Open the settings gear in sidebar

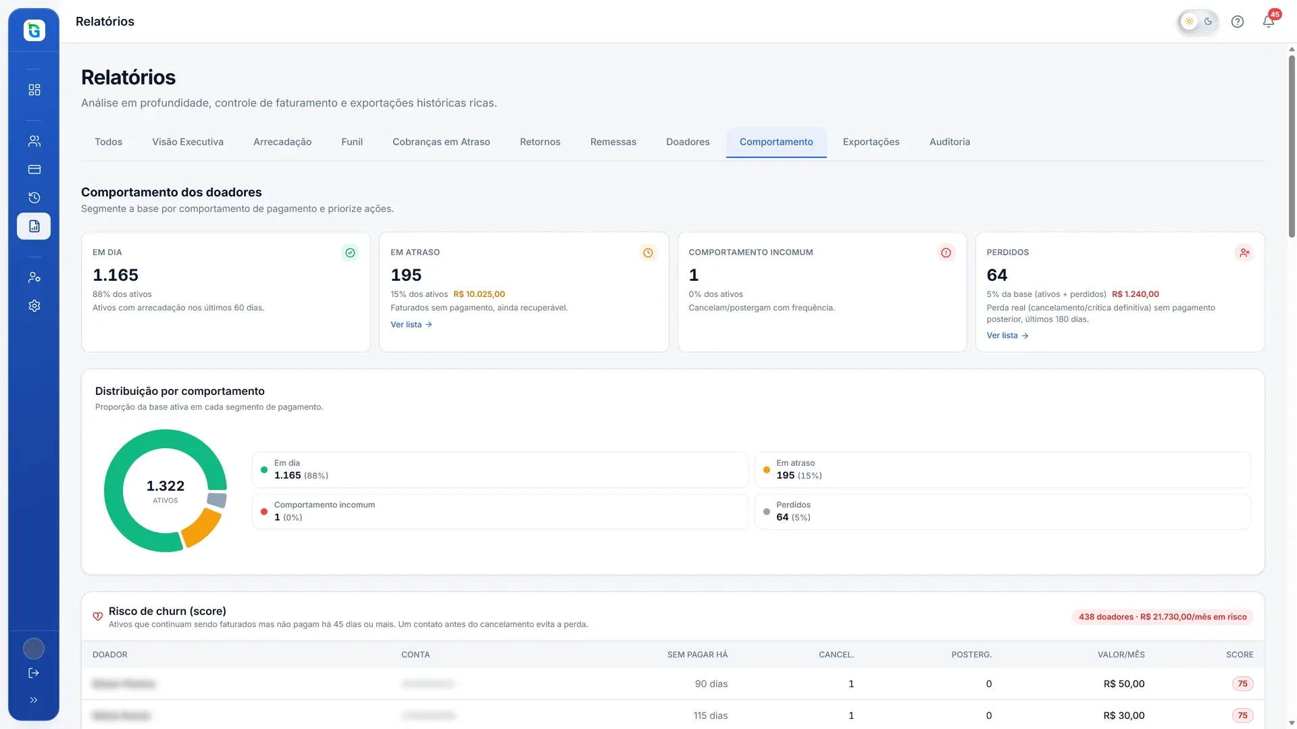(x=34, y=306)
